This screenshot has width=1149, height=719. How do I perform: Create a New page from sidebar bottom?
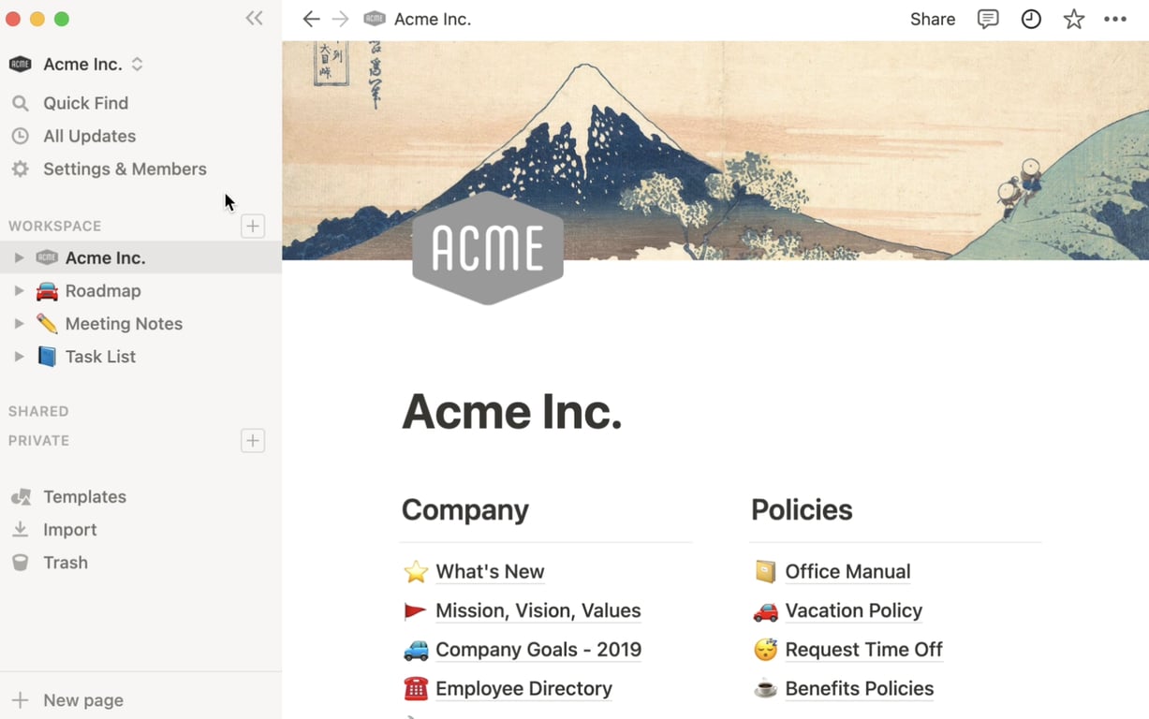tap(82, 700)
